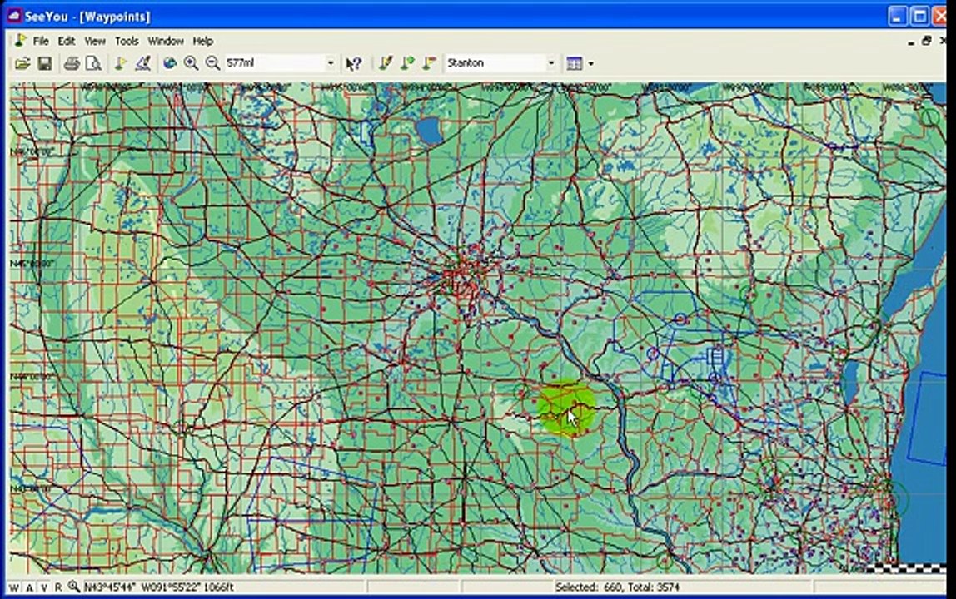Viewport: 956px width, 599px height.
Task: Click the table view layout icon
Action: 575,62
